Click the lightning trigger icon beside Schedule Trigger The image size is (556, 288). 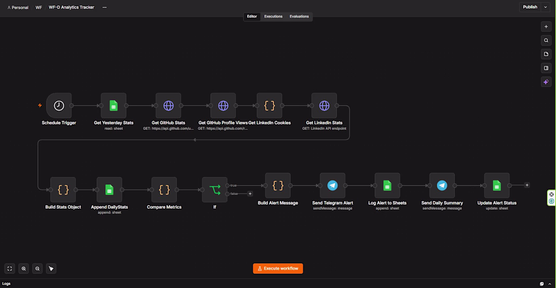40,105
